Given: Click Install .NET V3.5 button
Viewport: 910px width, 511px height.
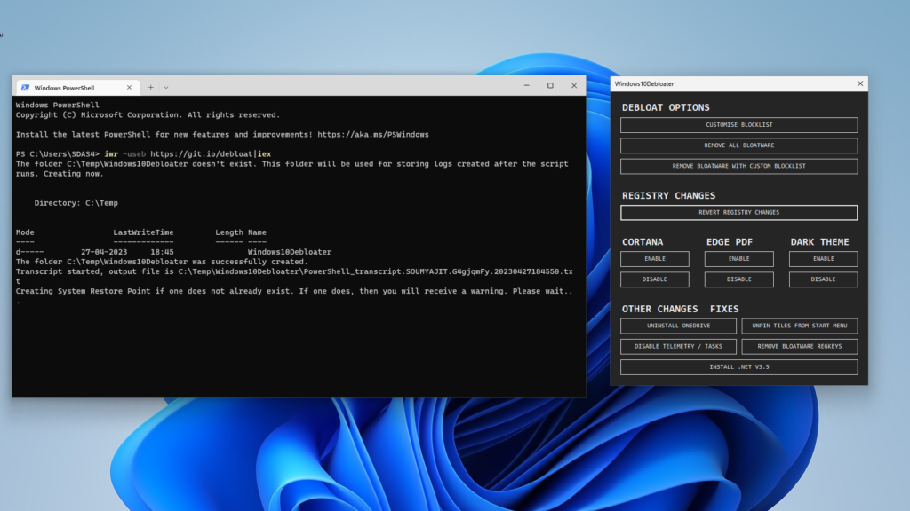Looking at the screenshot, I should [x=738, y=366].
